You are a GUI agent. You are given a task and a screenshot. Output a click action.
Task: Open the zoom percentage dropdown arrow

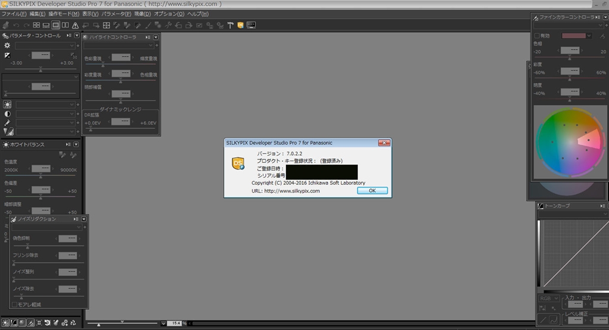(164, 323)
